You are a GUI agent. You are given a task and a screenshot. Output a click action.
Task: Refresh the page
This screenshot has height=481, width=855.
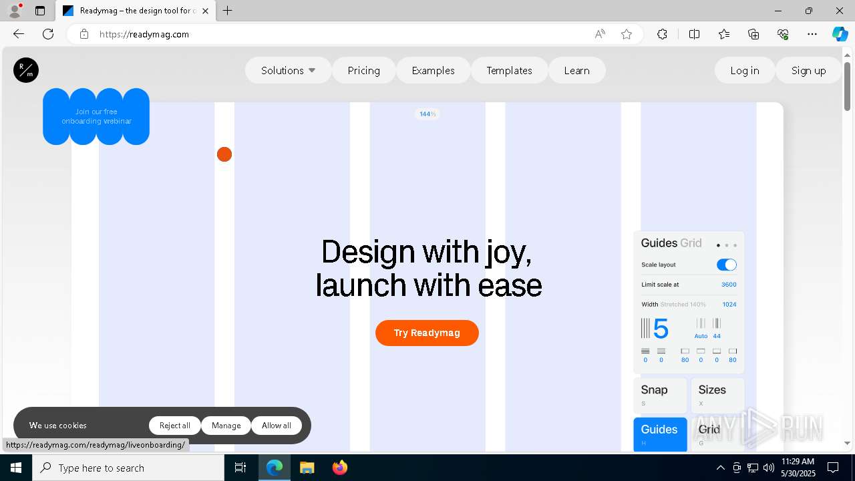tap(48, 34)
